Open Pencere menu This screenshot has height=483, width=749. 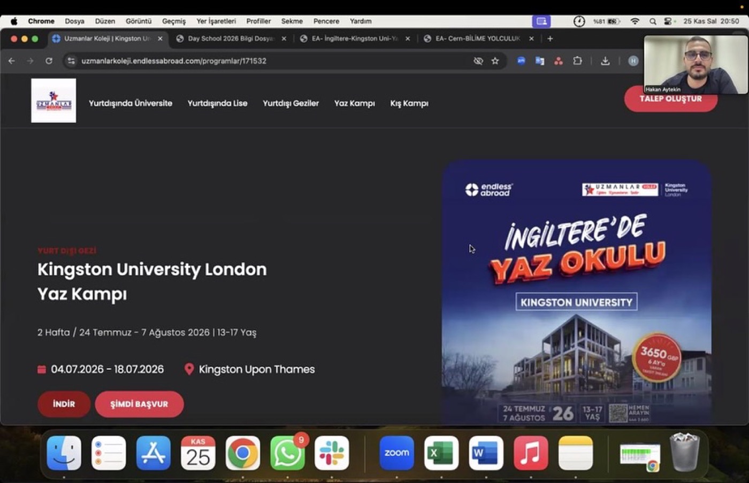[326, 21]
